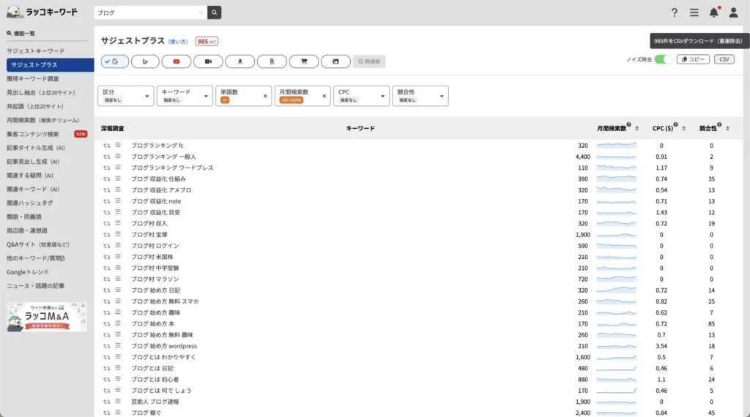Open help with the question mark icon

coord(675,12)
